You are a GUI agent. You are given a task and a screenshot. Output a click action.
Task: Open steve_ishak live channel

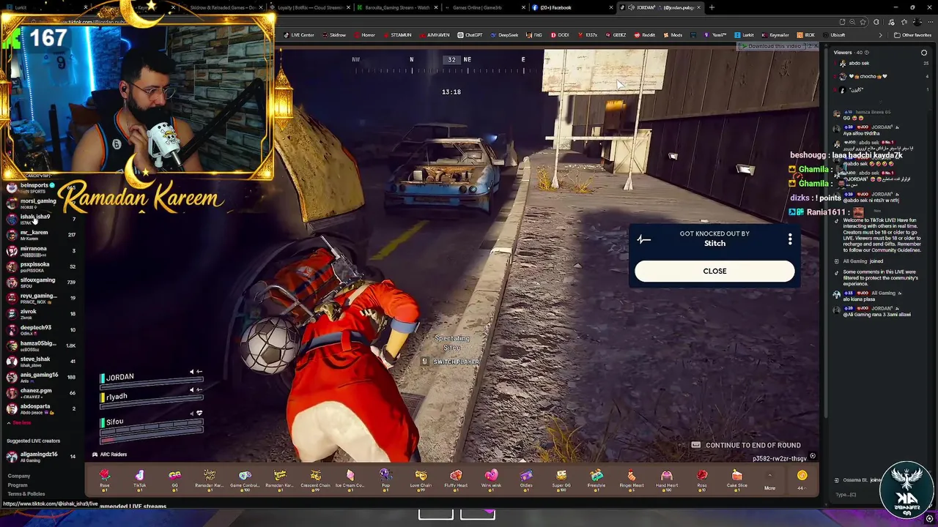pyautogui.click(x=40, y=361)
